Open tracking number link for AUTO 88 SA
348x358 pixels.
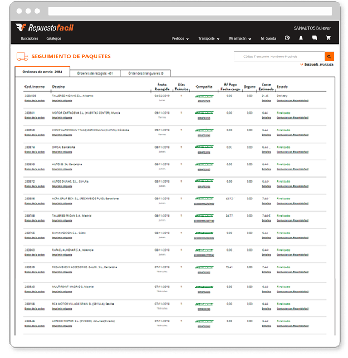click(204, 170)
